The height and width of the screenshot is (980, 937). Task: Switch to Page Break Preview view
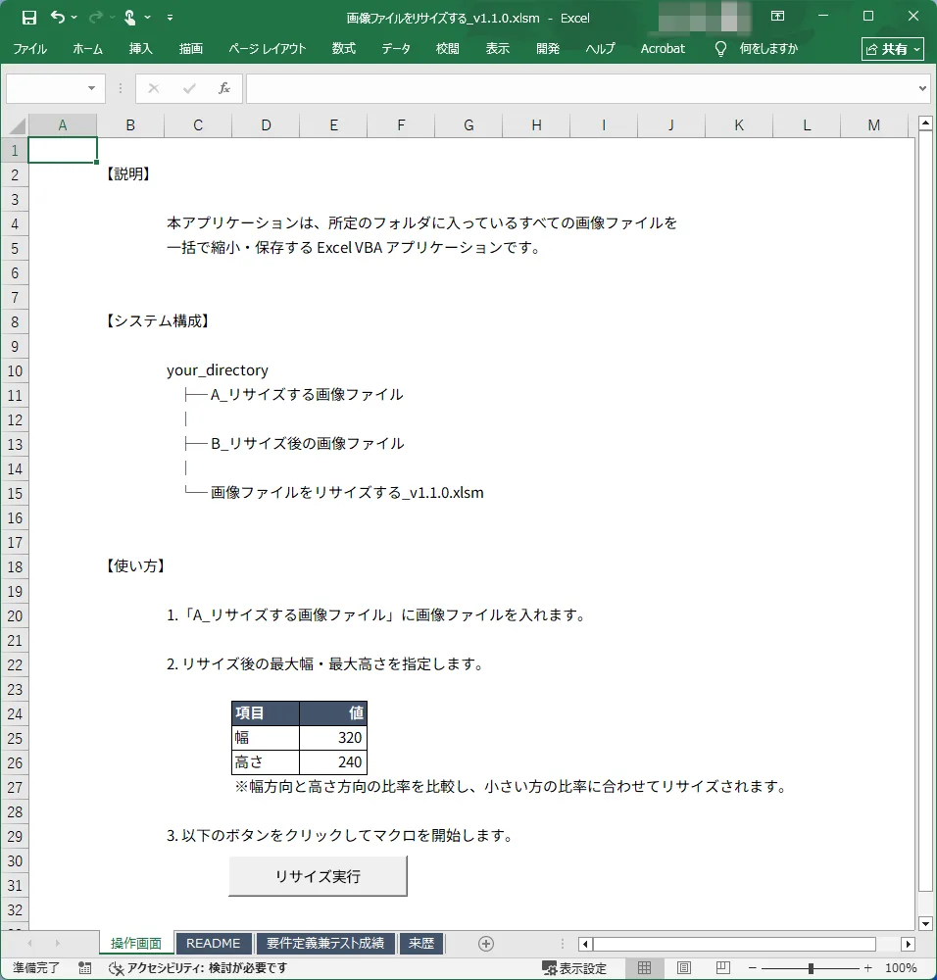click(723, 968)
